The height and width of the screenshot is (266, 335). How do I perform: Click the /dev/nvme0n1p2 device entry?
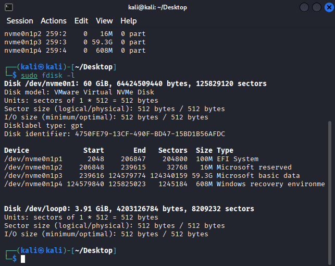pos(33,167)
